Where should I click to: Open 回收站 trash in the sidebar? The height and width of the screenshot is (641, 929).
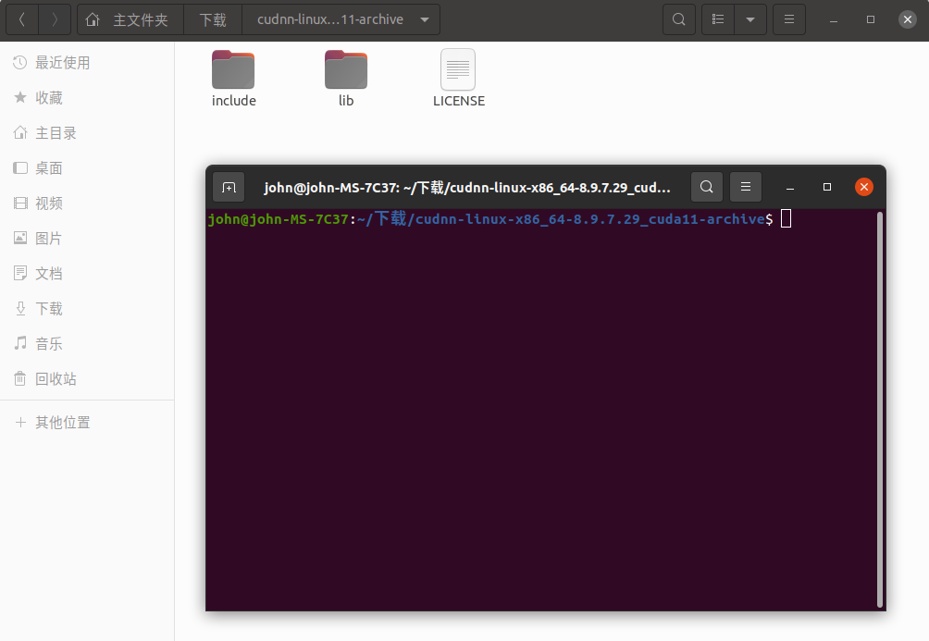coord(87,378)
